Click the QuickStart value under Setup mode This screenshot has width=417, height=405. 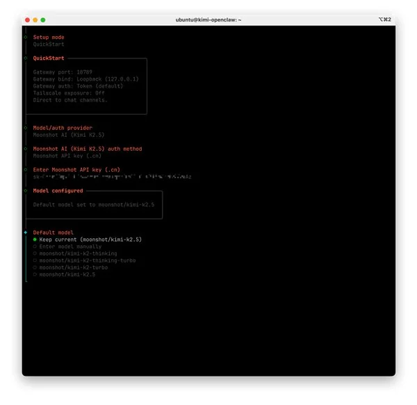49,44
